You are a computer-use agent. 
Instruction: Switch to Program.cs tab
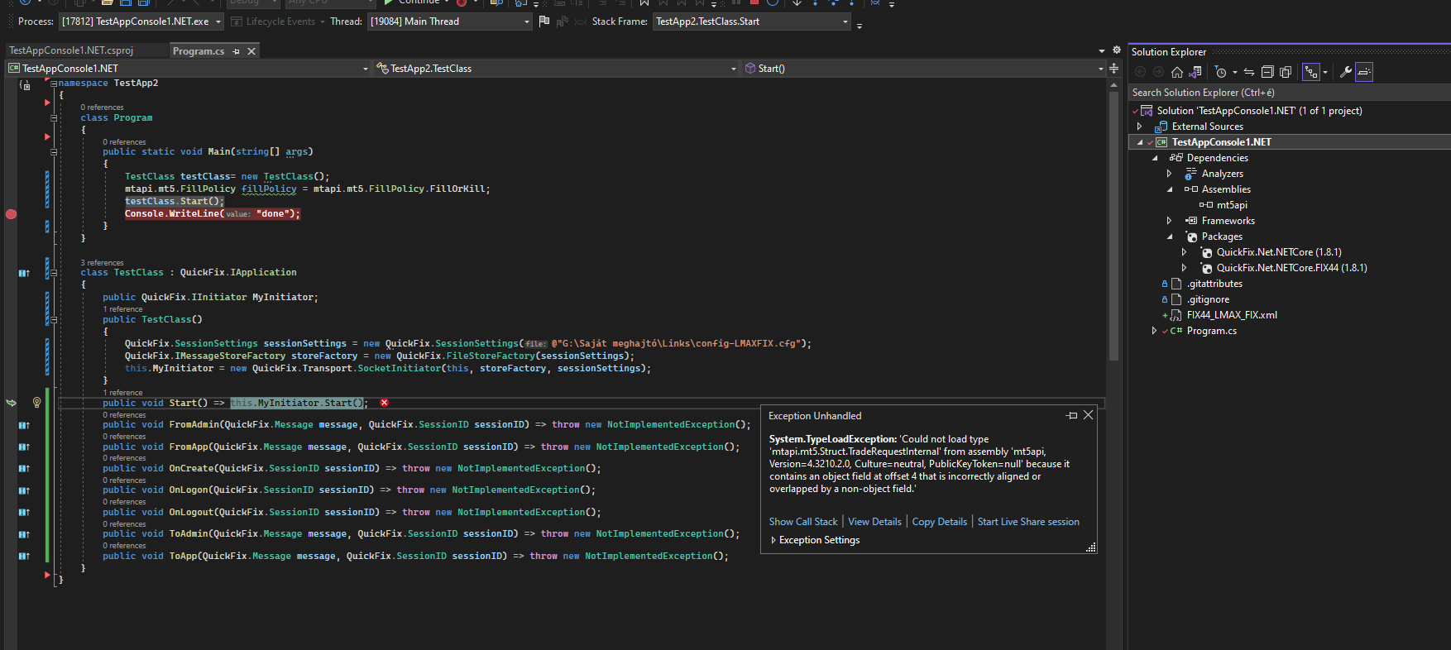point(199,51)
